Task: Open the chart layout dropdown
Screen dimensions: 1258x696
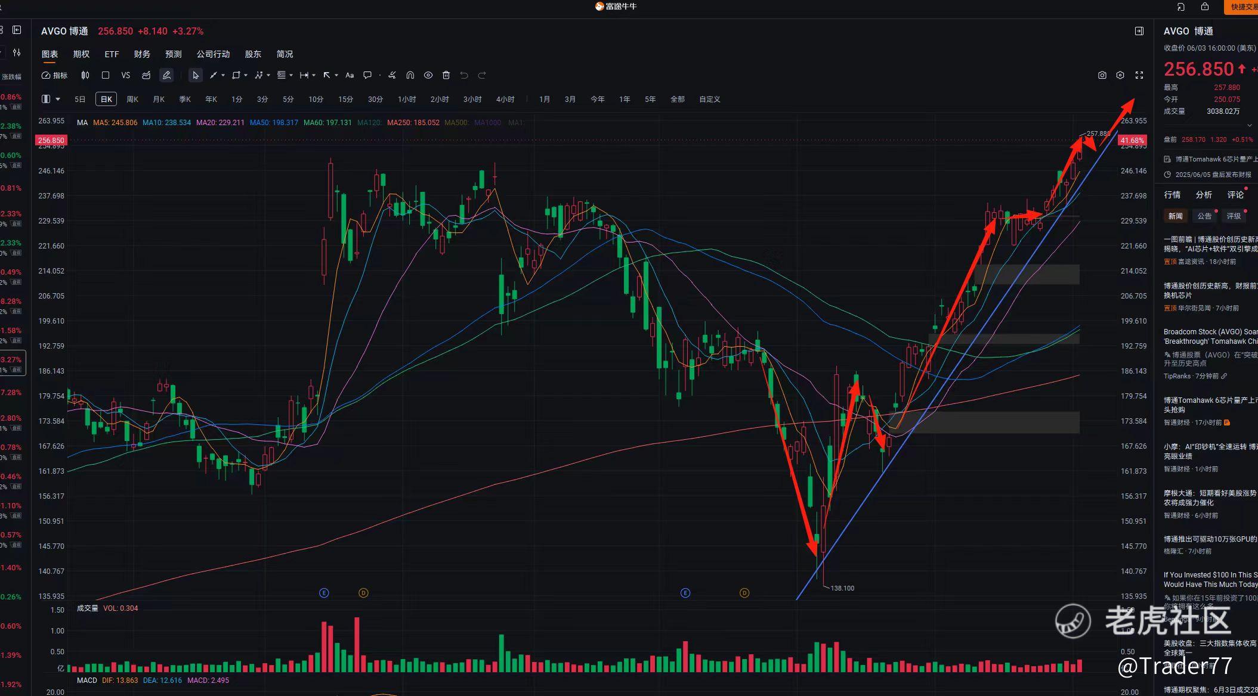Action: pyautogui.click(x=51, y=99)
